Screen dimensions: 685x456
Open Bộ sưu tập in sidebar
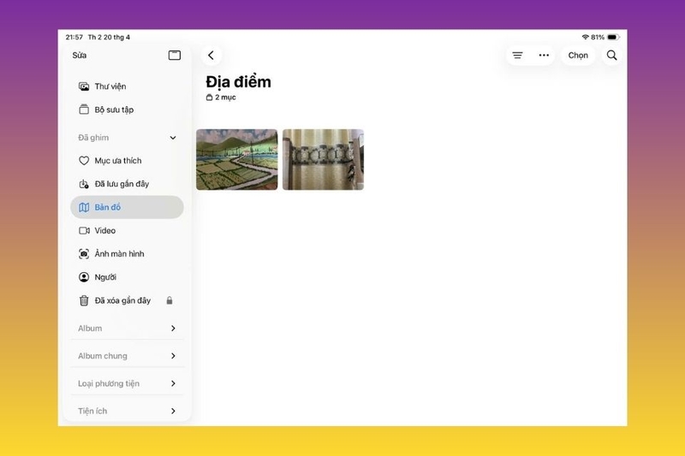click(x=127, y=110)
